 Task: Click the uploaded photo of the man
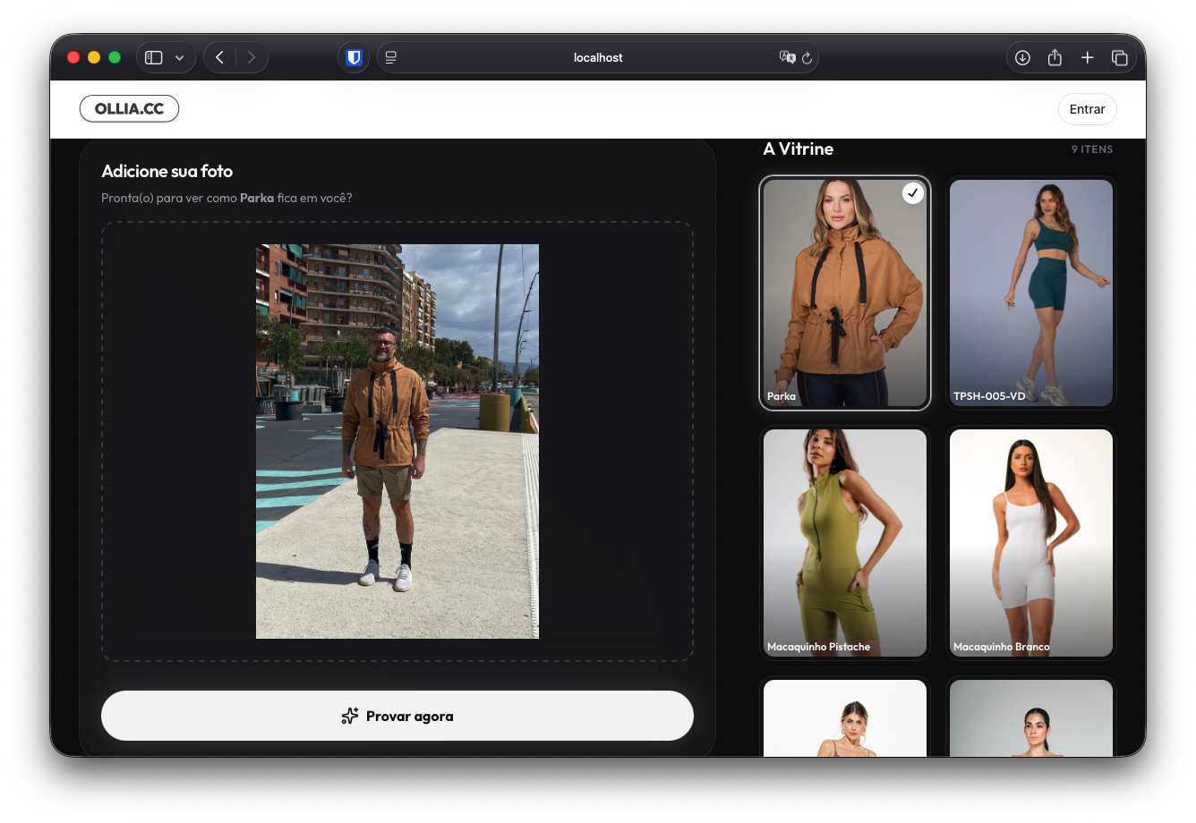(397, 441)
